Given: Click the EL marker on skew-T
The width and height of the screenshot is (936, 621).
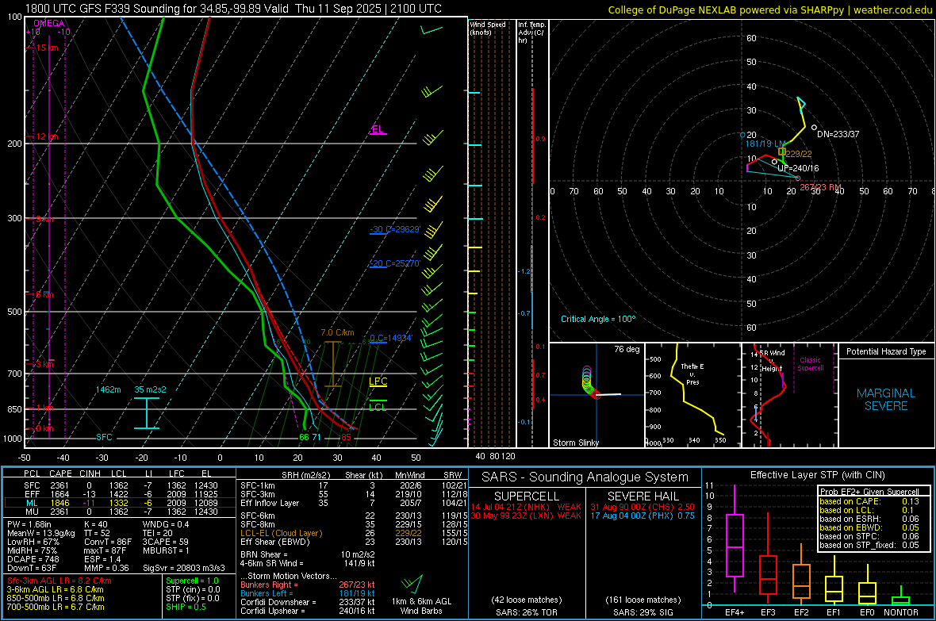Looking at the screenshot, I should [x=378, y=129].
